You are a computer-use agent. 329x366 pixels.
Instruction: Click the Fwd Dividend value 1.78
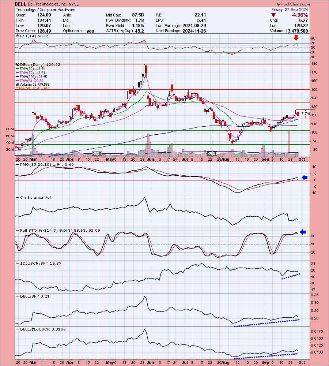[x=139, y=20]
